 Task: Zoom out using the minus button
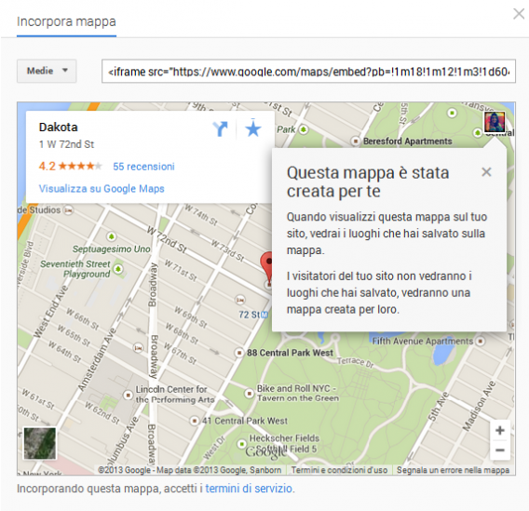pyautogui.click(x=500, y=450)
